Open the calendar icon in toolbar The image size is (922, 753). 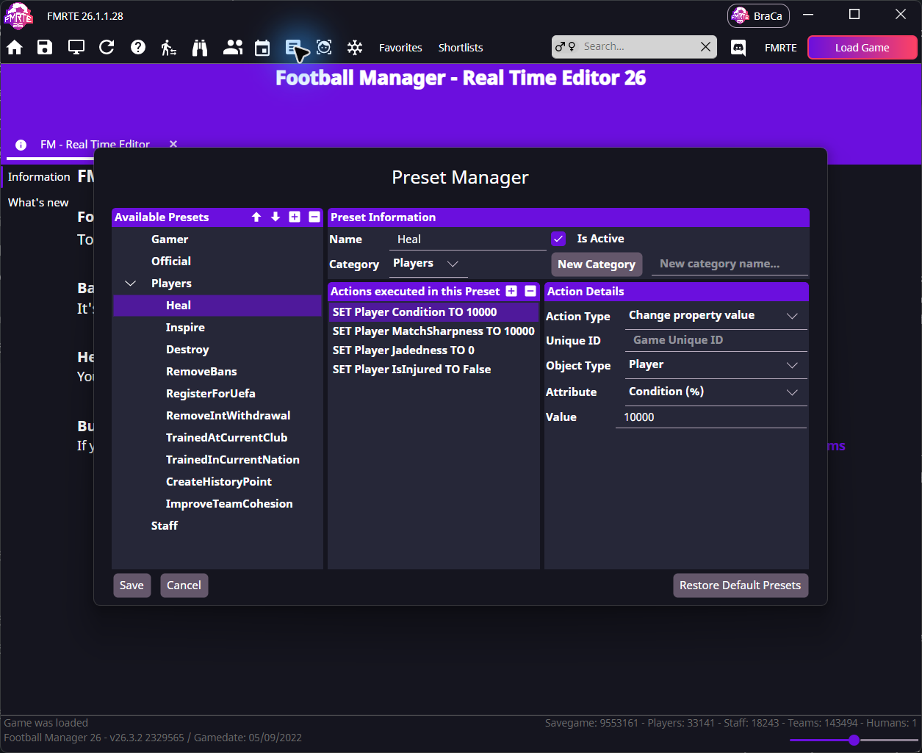[x=262, y=48]
